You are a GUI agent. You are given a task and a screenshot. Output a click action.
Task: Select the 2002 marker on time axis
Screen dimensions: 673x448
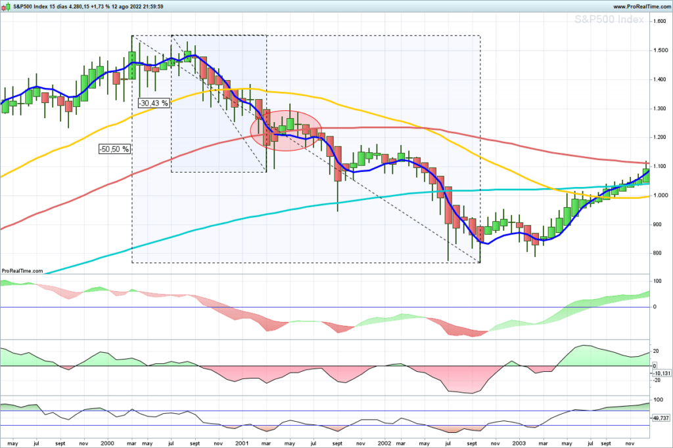point(384,443)
